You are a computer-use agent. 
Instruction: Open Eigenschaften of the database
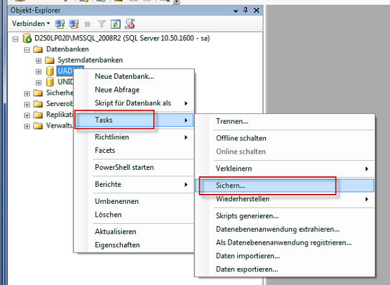117,245
